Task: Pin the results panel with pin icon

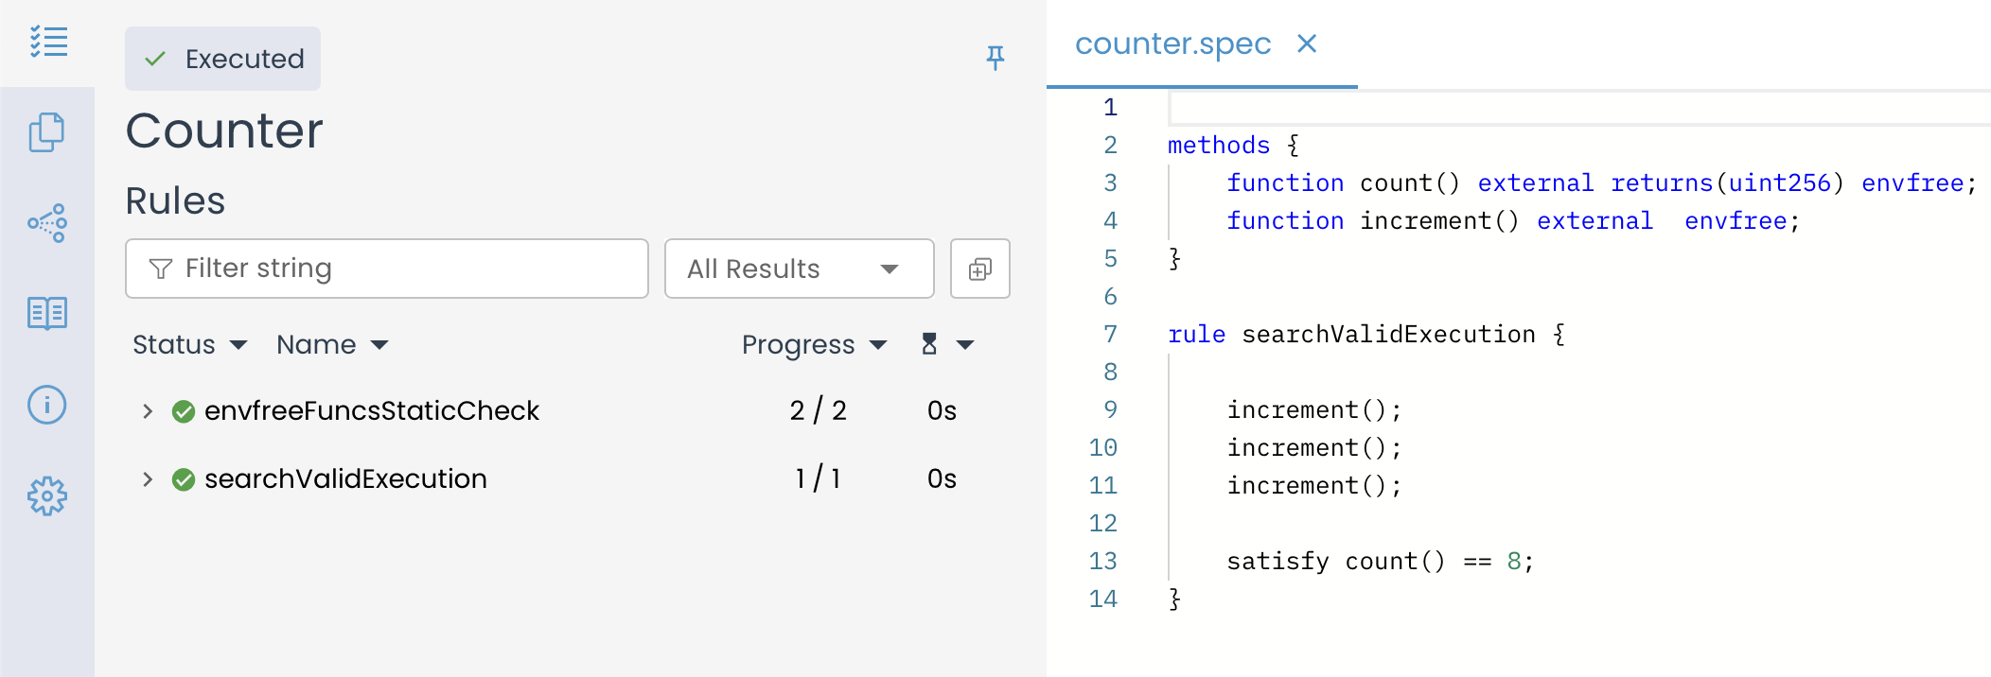Action: click(995, 58)
